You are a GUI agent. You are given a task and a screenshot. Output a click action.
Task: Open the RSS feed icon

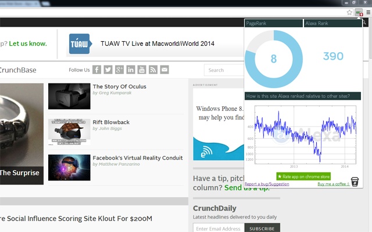153,70
